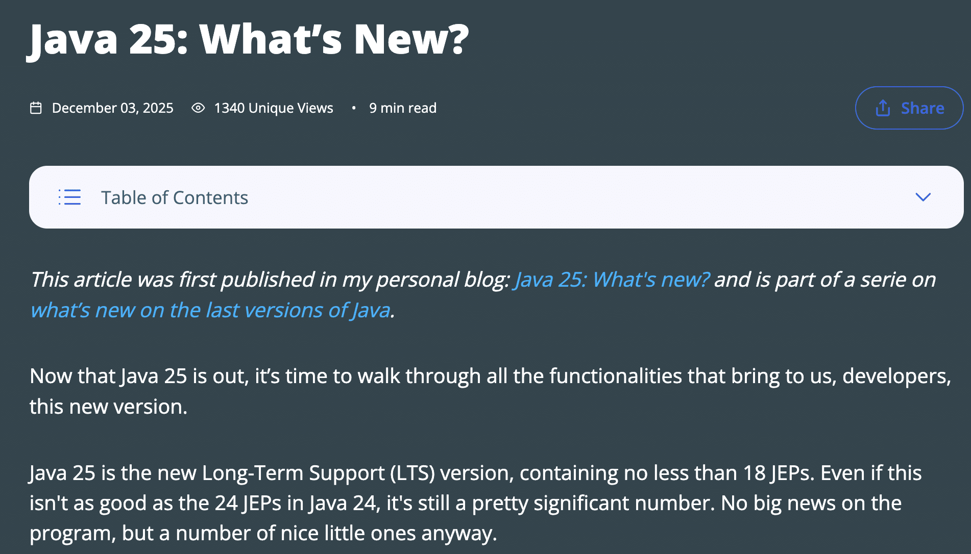Click the italic text "This article was first published"
The image size is (971, 554).
(173, 280)
